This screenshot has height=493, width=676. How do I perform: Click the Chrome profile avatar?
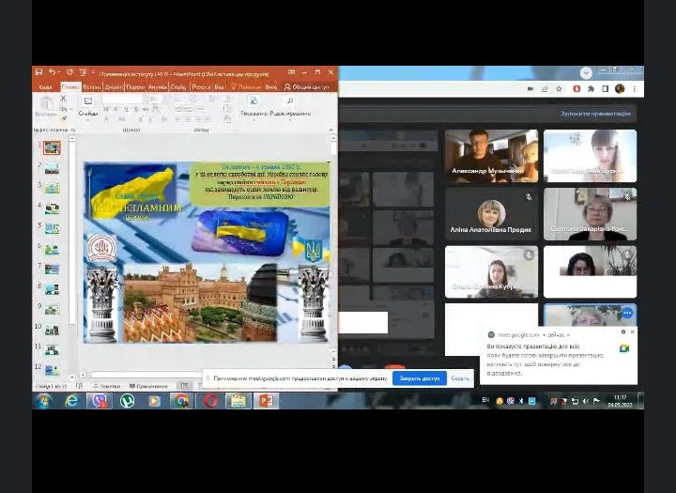click(620, 89)
